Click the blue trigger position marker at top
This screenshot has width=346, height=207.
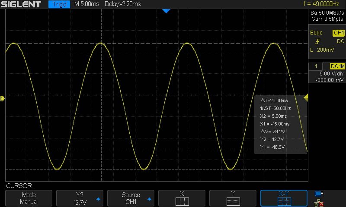click(x=167, y=11)
